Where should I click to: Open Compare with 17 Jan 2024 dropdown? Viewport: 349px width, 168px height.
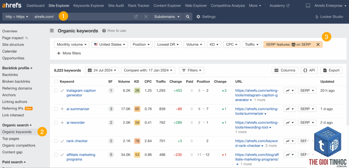point(148,70)
